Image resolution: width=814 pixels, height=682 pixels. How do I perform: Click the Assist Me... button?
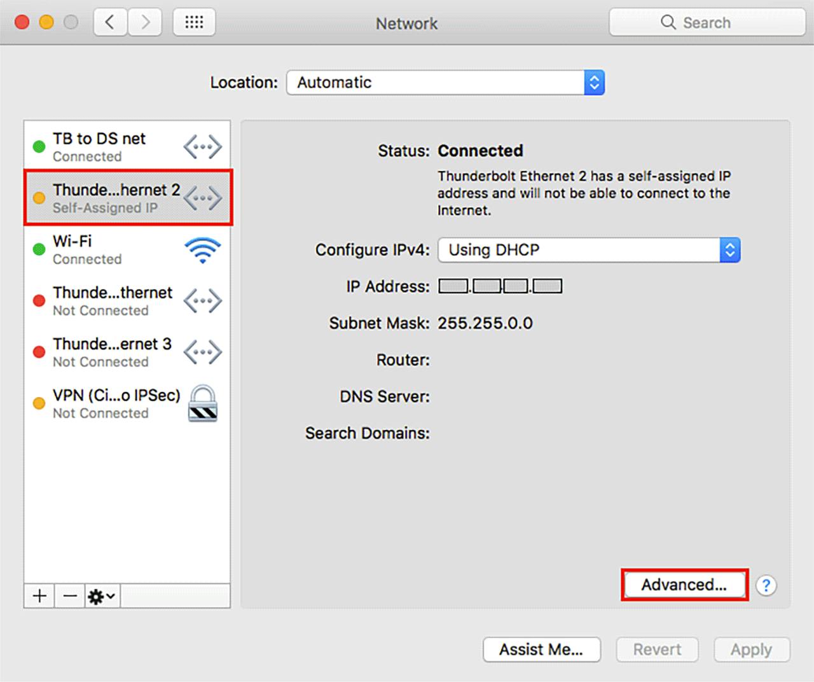click(x=541, y=650)
